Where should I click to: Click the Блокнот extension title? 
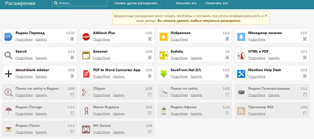click(x=100, y=52)
